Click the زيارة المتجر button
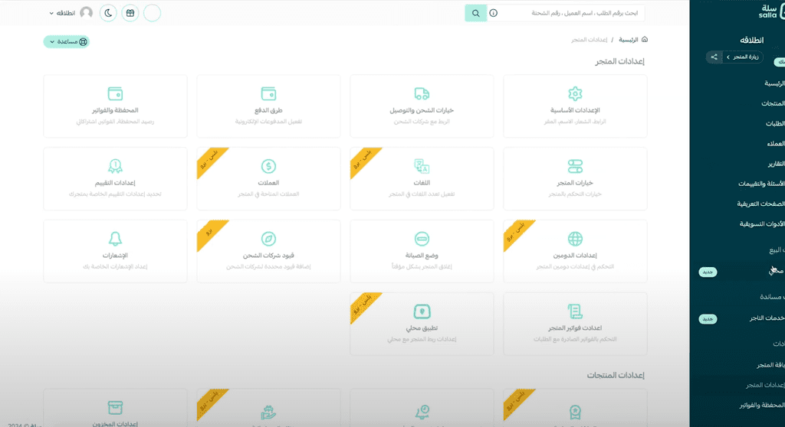Image resolution: width=785 pixels, height=427 pixels. [743, 57]
